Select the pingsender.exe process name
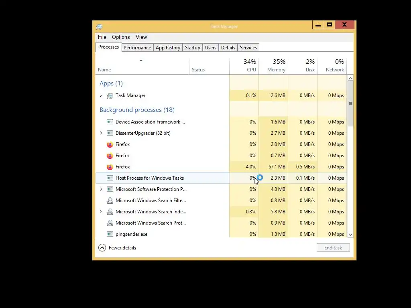 [x=131, y=234]
